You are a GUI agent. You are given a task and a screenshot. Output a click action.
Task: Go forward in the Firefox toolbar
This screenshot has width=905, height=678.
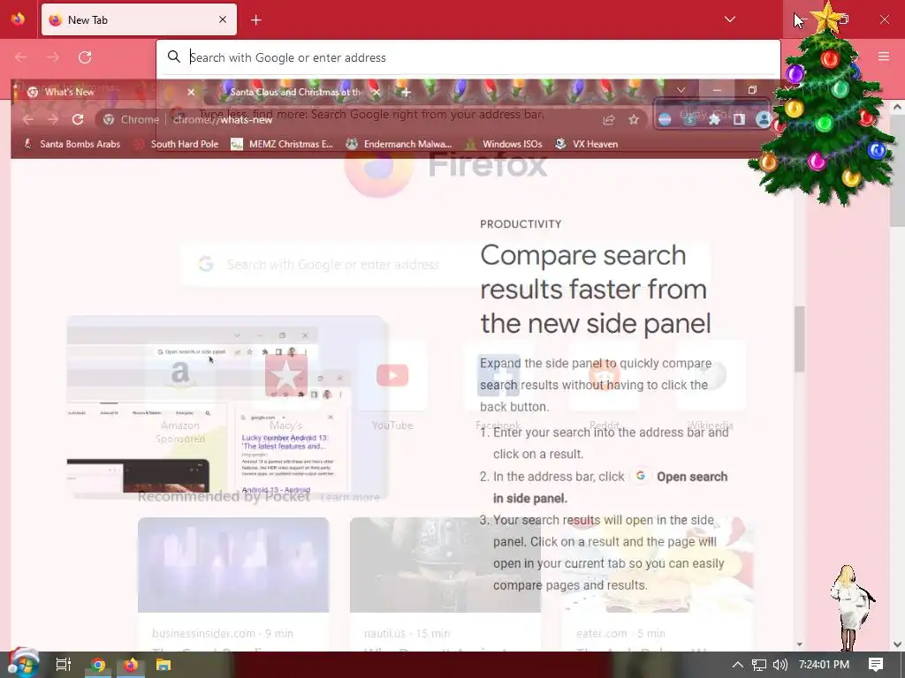[x=53, y=57]
